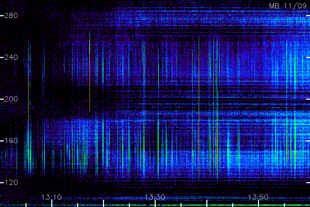Click the 13:30 time axis label
310x207 pixels.
click(x=155, y=197)
